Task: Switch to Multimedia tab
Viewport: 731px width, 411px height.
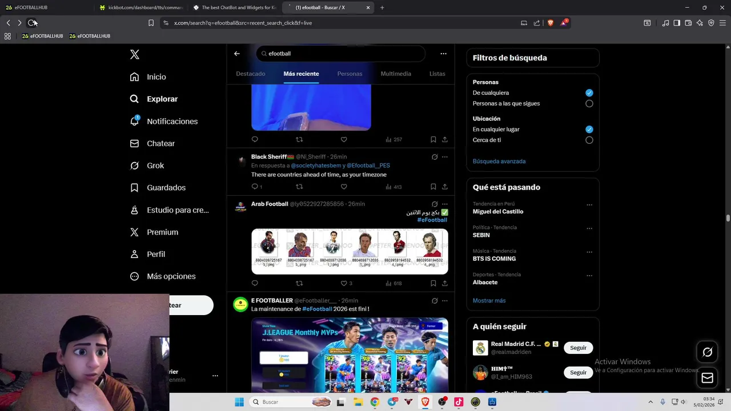Action: tap(396, 74)
